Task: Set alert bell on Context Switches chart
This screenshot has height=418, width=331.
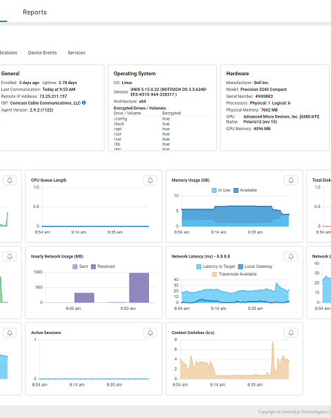Action: coord(291,333)
